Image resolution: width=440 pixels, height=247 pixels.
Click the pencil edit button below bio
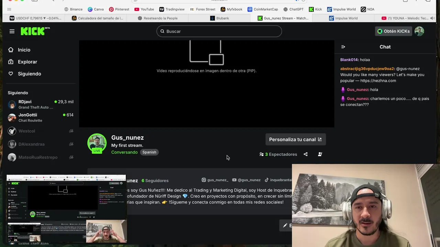[x=286, y=225]
